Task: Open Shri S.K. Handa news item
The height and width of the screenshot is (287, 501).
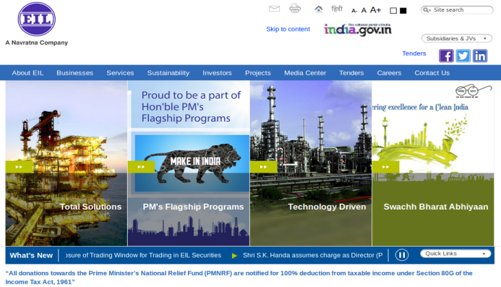Action: 312,255
